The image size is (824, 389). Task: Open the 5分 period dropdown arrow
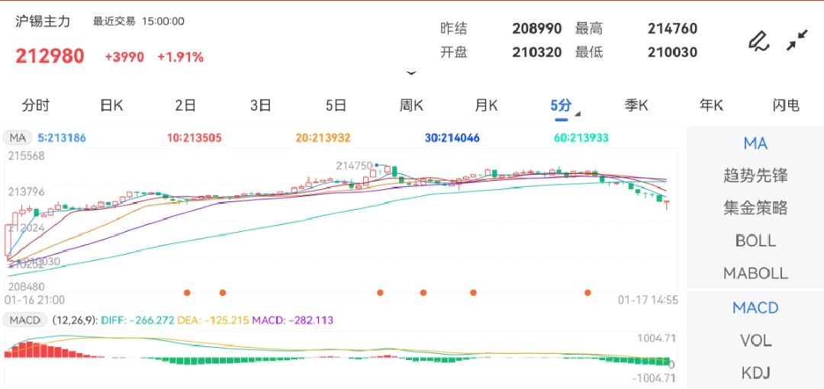pos(578,114)
